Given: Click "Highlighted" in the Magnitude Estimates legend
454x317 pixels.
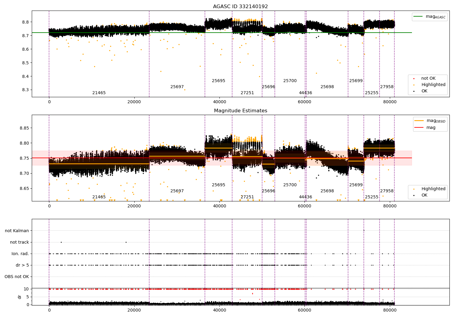Looking at the screenshot, I should tap(433, 189).
